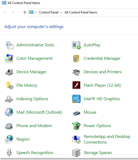Open the Mouse settings link
Viewport: 138px width, 160px height.
[x=90, y=112]
